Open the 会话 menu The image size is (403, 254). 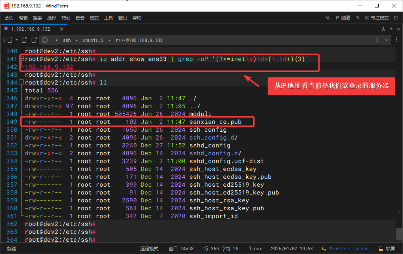(9, 18)
